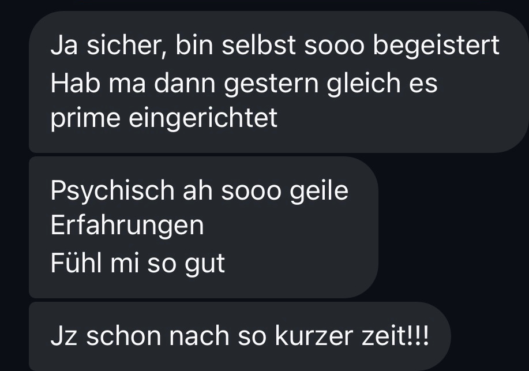Click the text line 'prime eingerichtet'

(x=164, y=118)
